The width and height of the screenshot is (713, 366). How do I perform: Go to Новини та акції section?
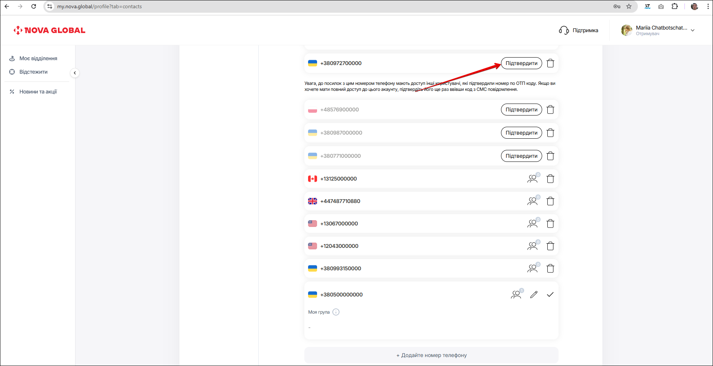tap(38, 92)
